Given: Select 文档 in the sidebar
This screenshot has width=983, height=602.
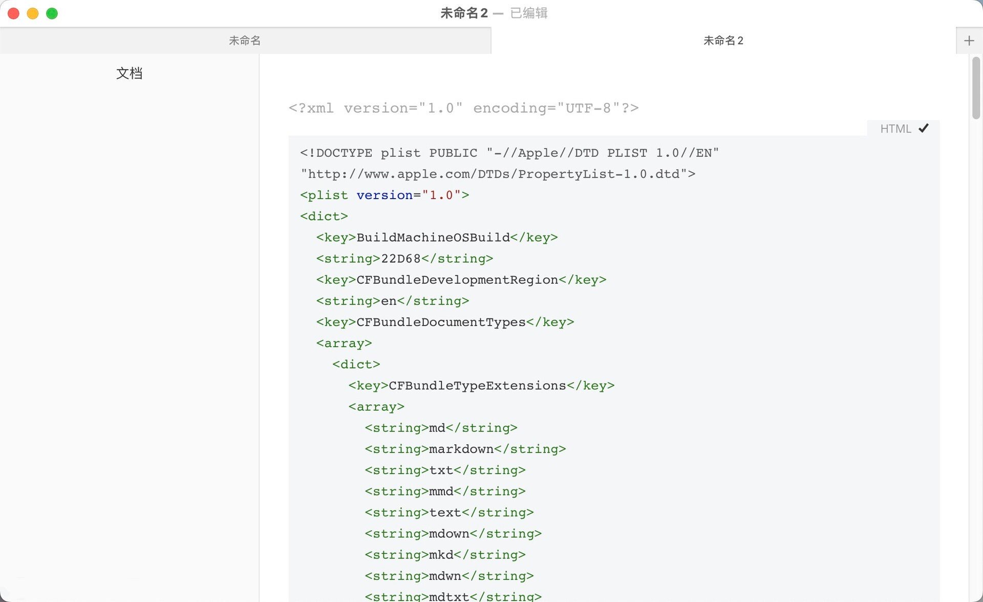Looking at the screenshot, I should (129, 73).
